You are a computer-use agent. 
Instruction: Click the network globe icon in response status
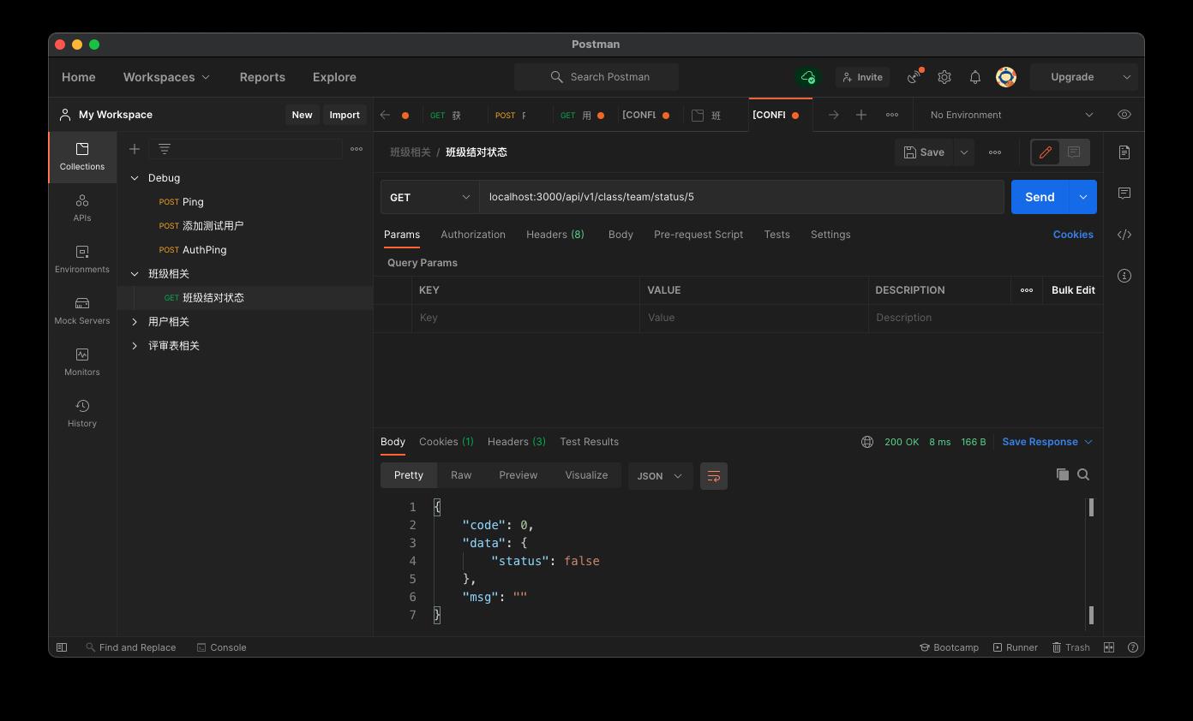tap(867, 442)
